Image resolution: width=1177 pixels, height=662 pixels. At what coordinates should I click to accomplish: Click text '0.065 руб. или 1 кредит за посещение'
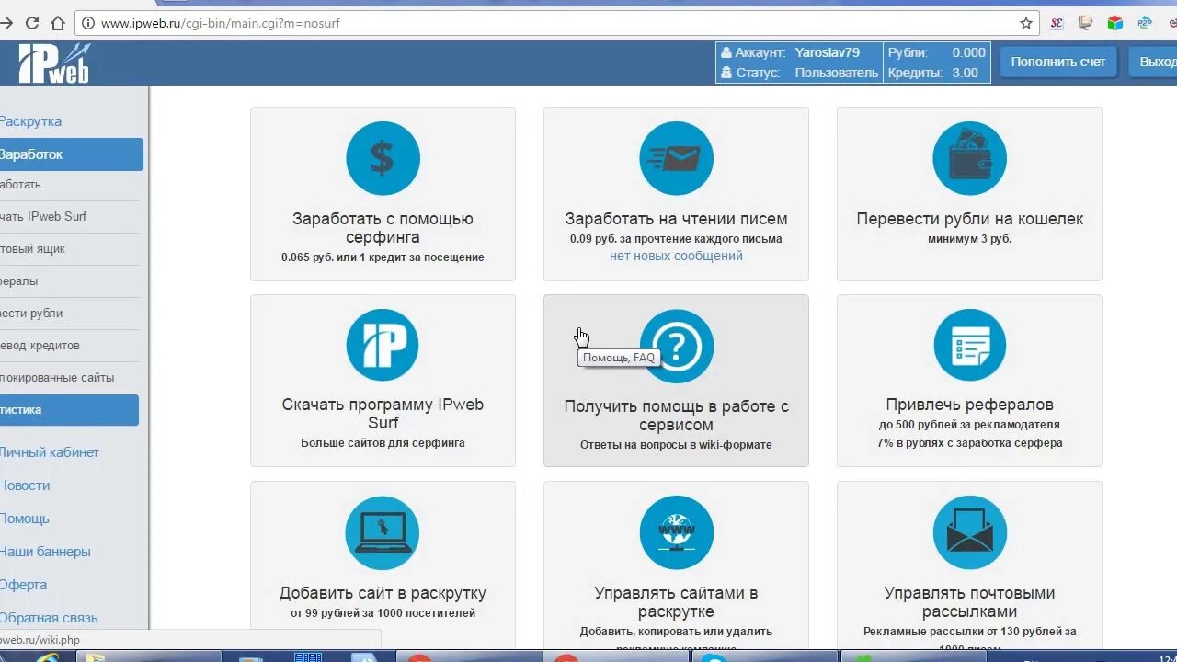coord(383,257)
